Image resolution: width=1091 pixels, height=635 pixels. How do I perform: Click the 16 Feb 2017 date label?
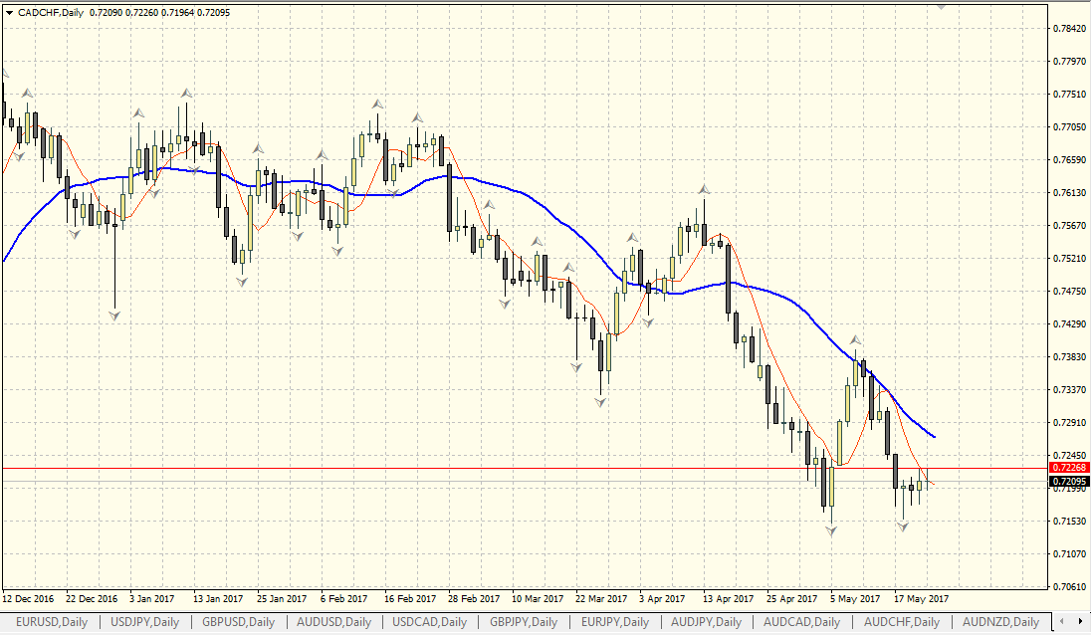click(x=410, y=599)
